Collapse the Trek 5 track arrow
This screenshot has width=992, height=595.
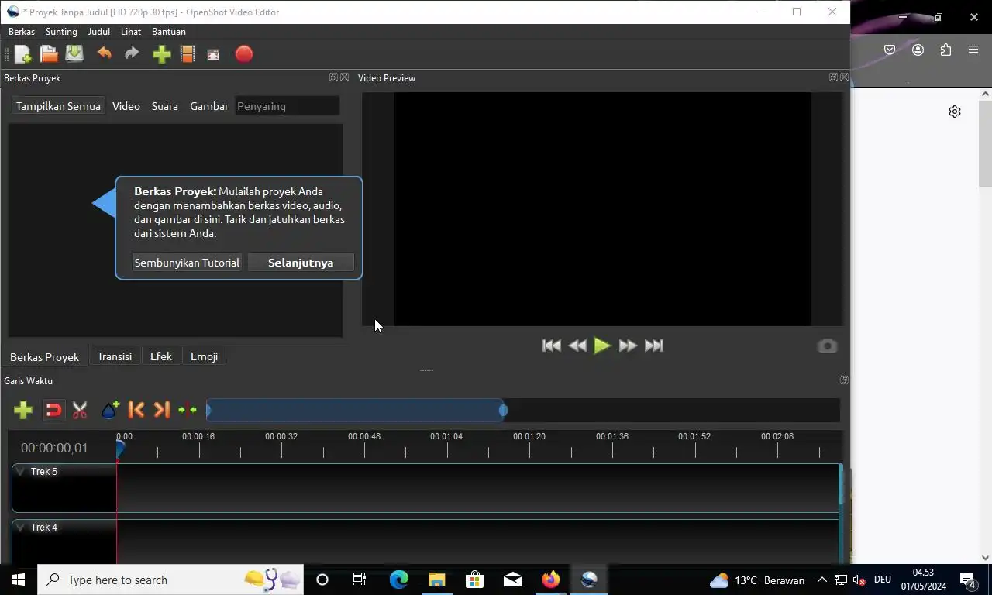tap(22, 471)
